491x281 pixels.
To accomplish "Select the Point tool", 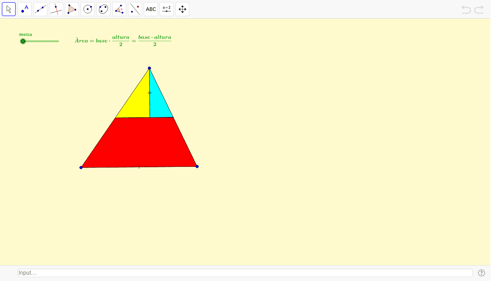I will [x=25, y=9].
